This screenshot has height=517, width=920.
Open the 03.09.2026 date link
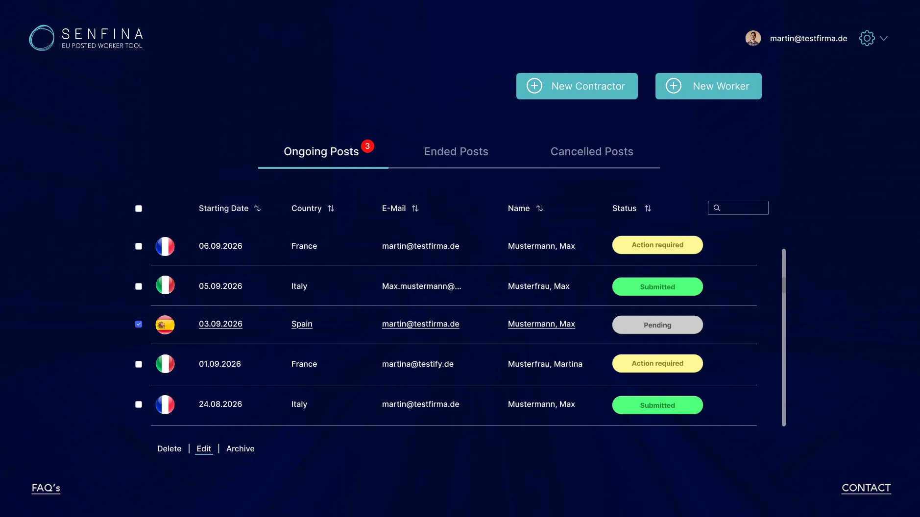(x=220, y=324)
